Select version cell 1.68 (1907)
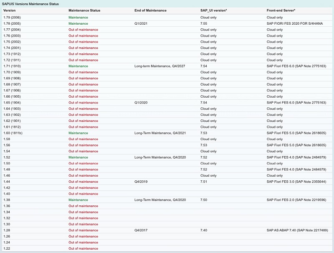The image size is (334, 253). tap(12, 84)
